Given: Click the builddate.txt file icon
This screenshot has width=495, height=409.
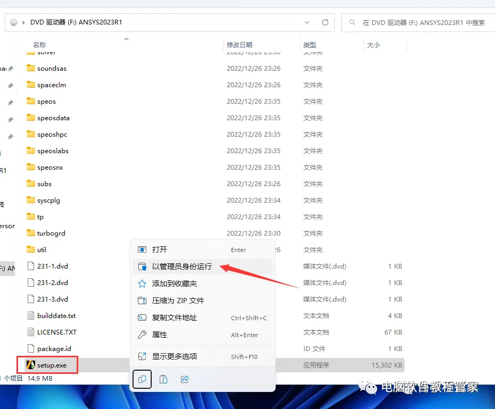Looking at the screenshot, I should tap(31, 315).
